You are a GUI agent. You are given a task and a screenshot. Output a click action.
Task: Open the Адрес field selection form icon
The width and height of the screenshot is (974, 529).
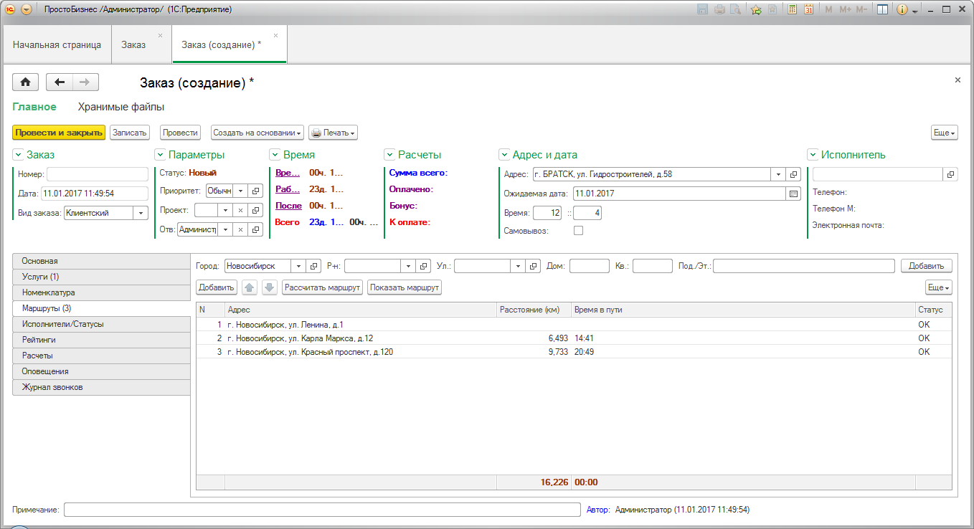pos(793,174)
